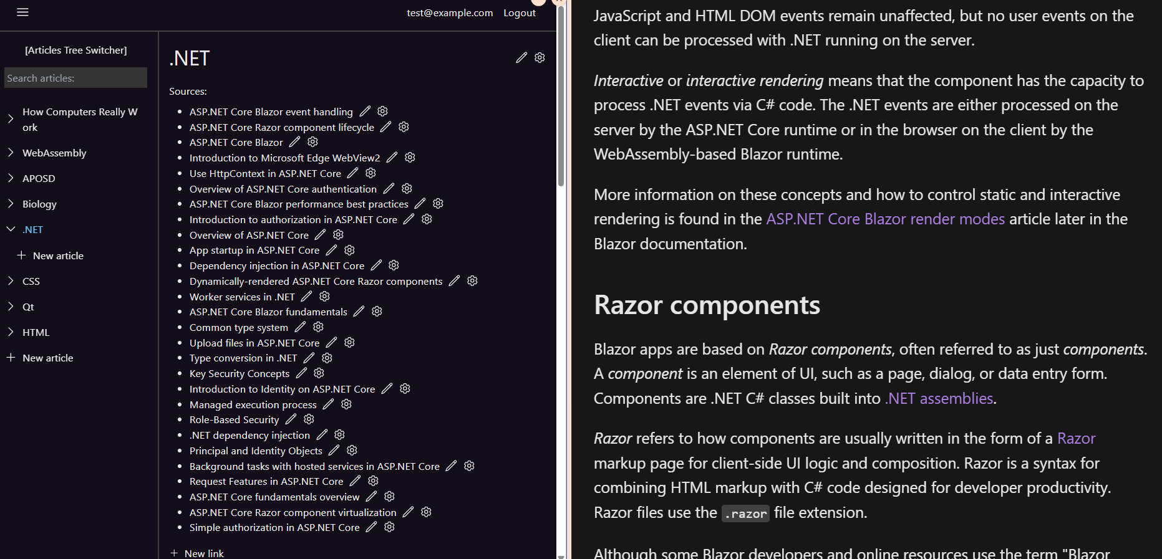Edit 'Key Security Concepts' entry
This screenshot has width=1162, height=559.
tap(301, 373)
